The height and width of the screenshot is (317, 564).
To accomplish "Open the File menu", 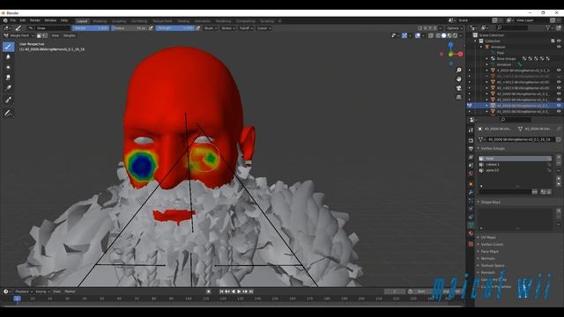I will point(13,20).
